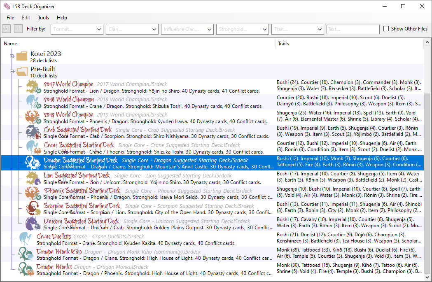Open the File menu
Image resolution: width=432 pixels, height=282 pixels.
[x=10, y=18]
